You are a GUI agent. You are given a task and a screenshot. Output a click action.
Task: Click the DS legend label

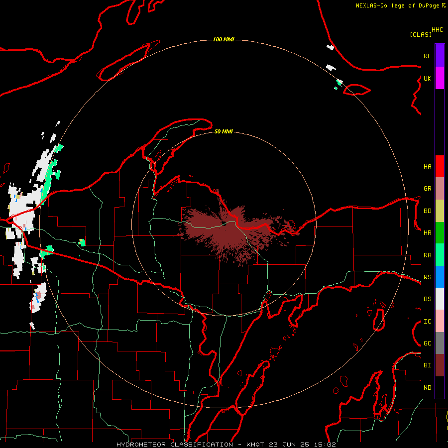pyautogui.click(x=427, y=299)
